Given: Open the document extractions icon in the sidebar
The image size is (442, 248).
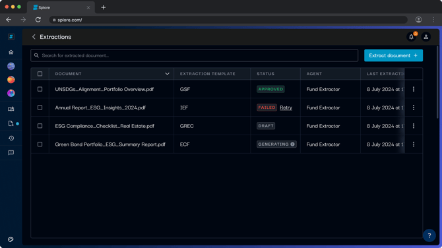Looking at the screenshot, I should point(11,123).
